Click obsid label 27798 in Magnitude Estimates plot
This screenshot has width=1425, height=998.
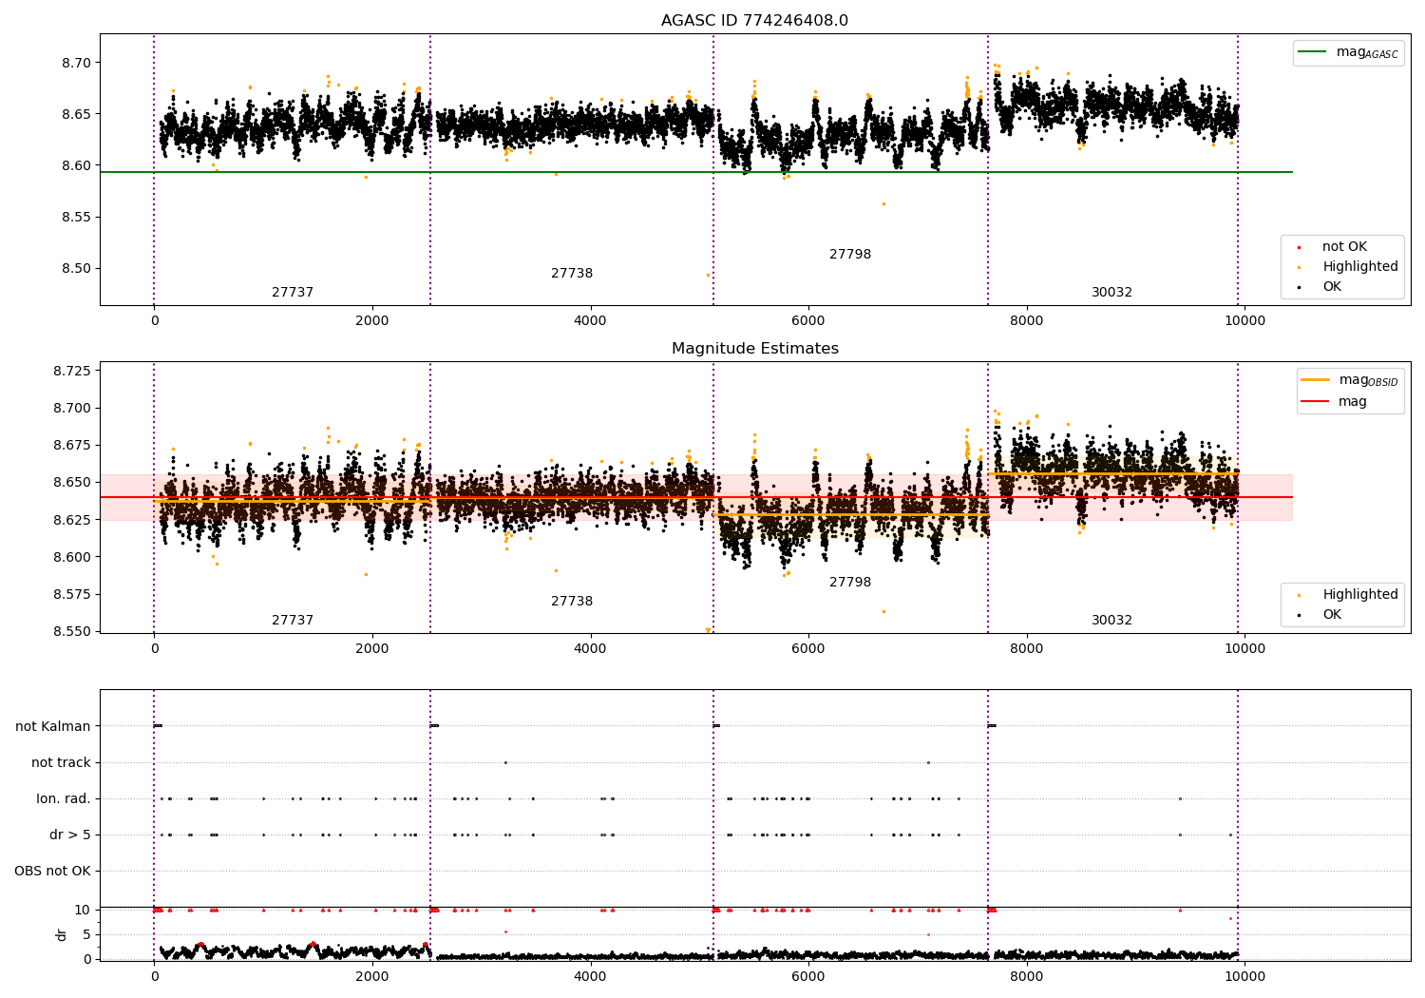coord(850,583)
